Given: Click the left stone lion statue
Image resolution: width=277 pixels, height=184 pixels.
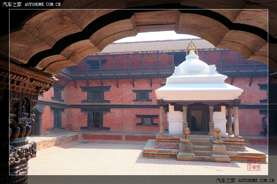Looking at the screenshot, I should [186, 132].
